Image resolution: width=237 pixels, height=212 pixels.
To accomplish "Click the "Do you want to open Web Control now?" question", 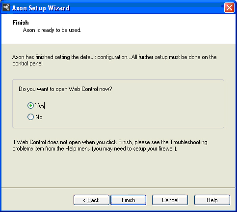I will 65,89.
